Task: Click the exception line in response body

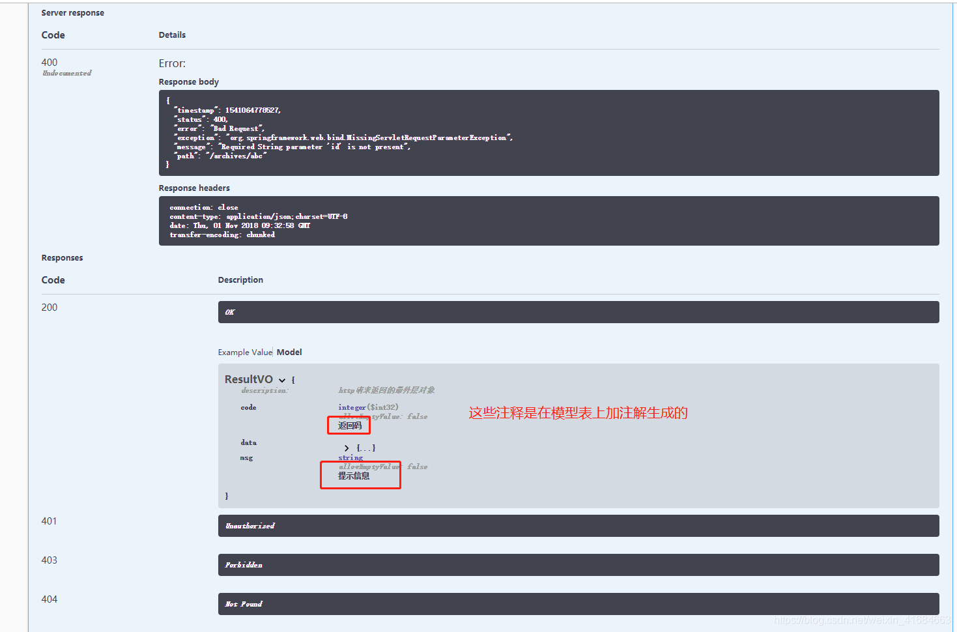Action: coord(343,137)
